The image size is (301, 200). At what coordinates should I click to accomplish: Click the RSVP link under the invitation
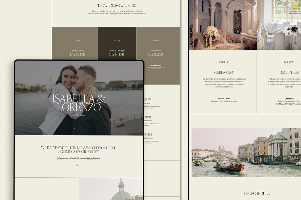79,165
